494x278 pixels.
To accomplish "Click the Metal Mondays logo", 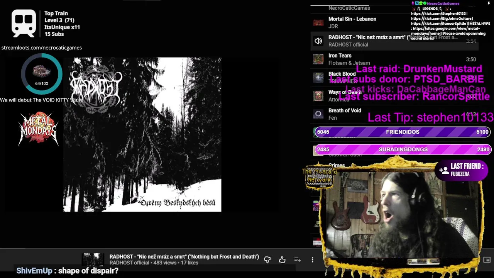I will (38, 129).
